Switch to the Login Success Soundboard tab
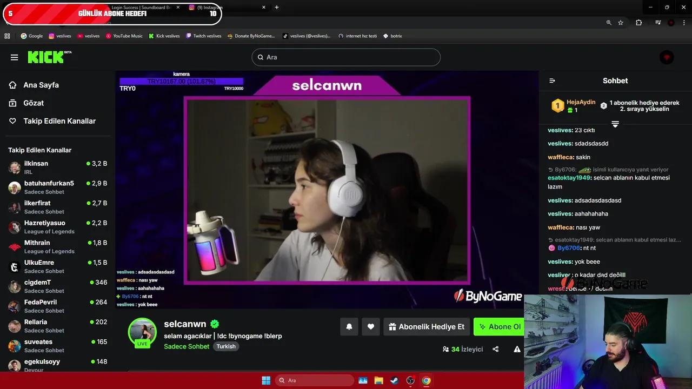Viewport: 692px width, 389px height. pos(142,8)
